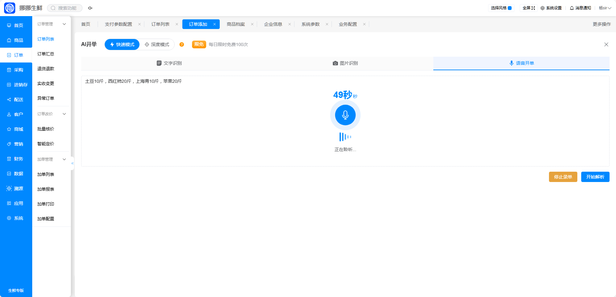
Task: Open the 杨sir user dropdown
Action: pyautogui.click(x=605, y=8)
